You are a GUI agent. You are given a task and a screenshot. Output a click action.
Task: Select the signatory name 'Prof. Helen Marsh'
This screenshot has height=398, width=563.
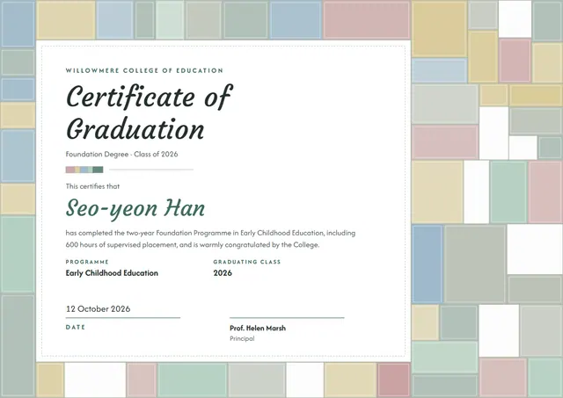(258, 328)
